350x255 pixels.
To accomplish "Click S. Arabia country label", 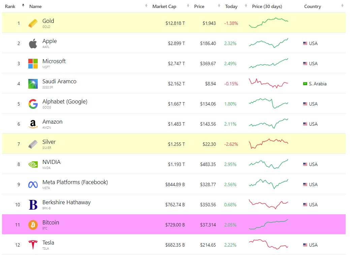I will point(318,84).
